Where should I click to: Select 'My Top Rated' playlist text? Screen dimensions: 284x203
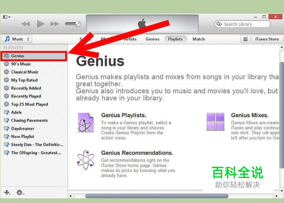pyautogui.click(x=24, y=80)
